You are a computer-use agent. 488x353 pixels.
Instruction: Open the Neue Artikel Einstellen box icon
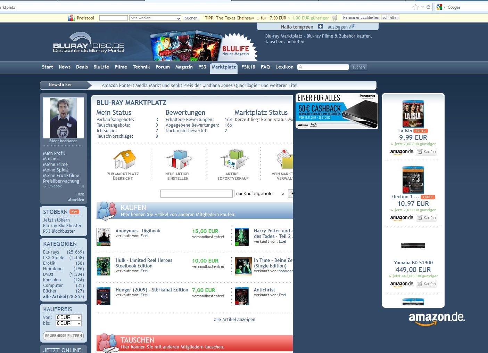coord(178,159)
